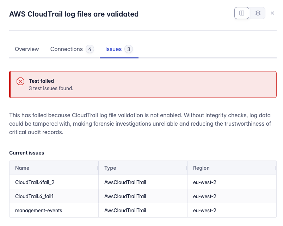Sort the table by the Type column header
This screenshot has width=283, height=226.
(110, 168)
